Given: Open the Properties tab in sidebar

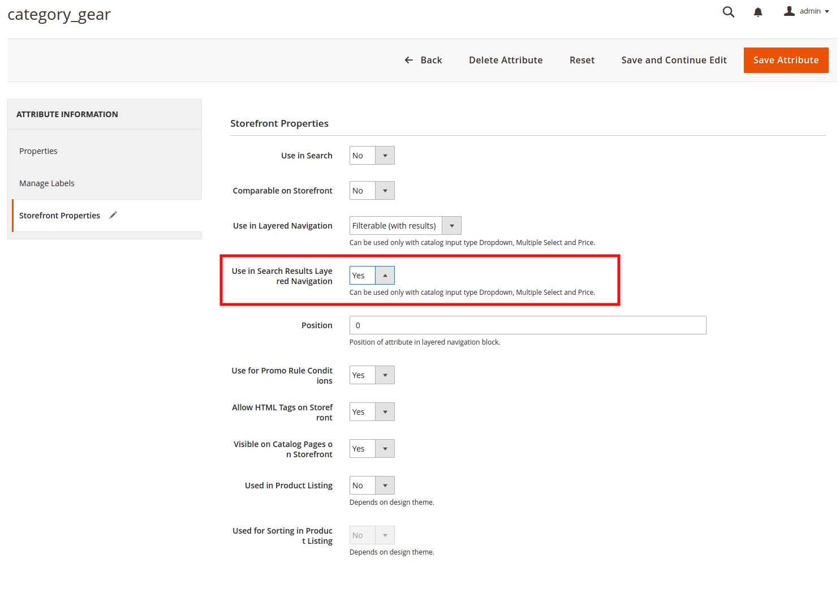Looking at the screenshot, I should [38, 151].
